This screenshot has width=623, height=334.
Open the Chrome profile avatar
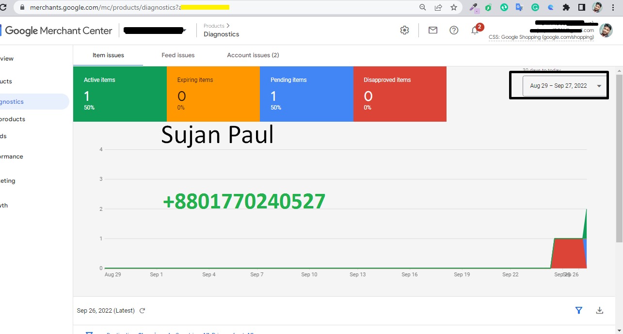point(597,7)
